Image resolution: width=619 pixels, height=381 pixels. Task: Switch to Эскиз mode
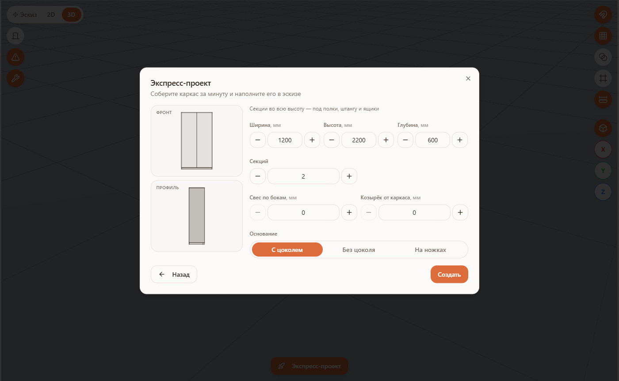click(x=25, y=15)
